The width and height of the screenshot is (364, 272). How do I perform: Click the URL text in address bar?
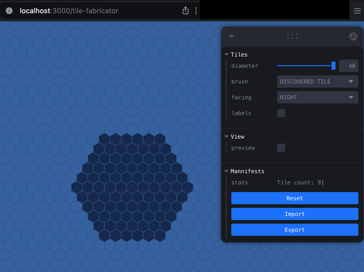click(x=69, y=11)
